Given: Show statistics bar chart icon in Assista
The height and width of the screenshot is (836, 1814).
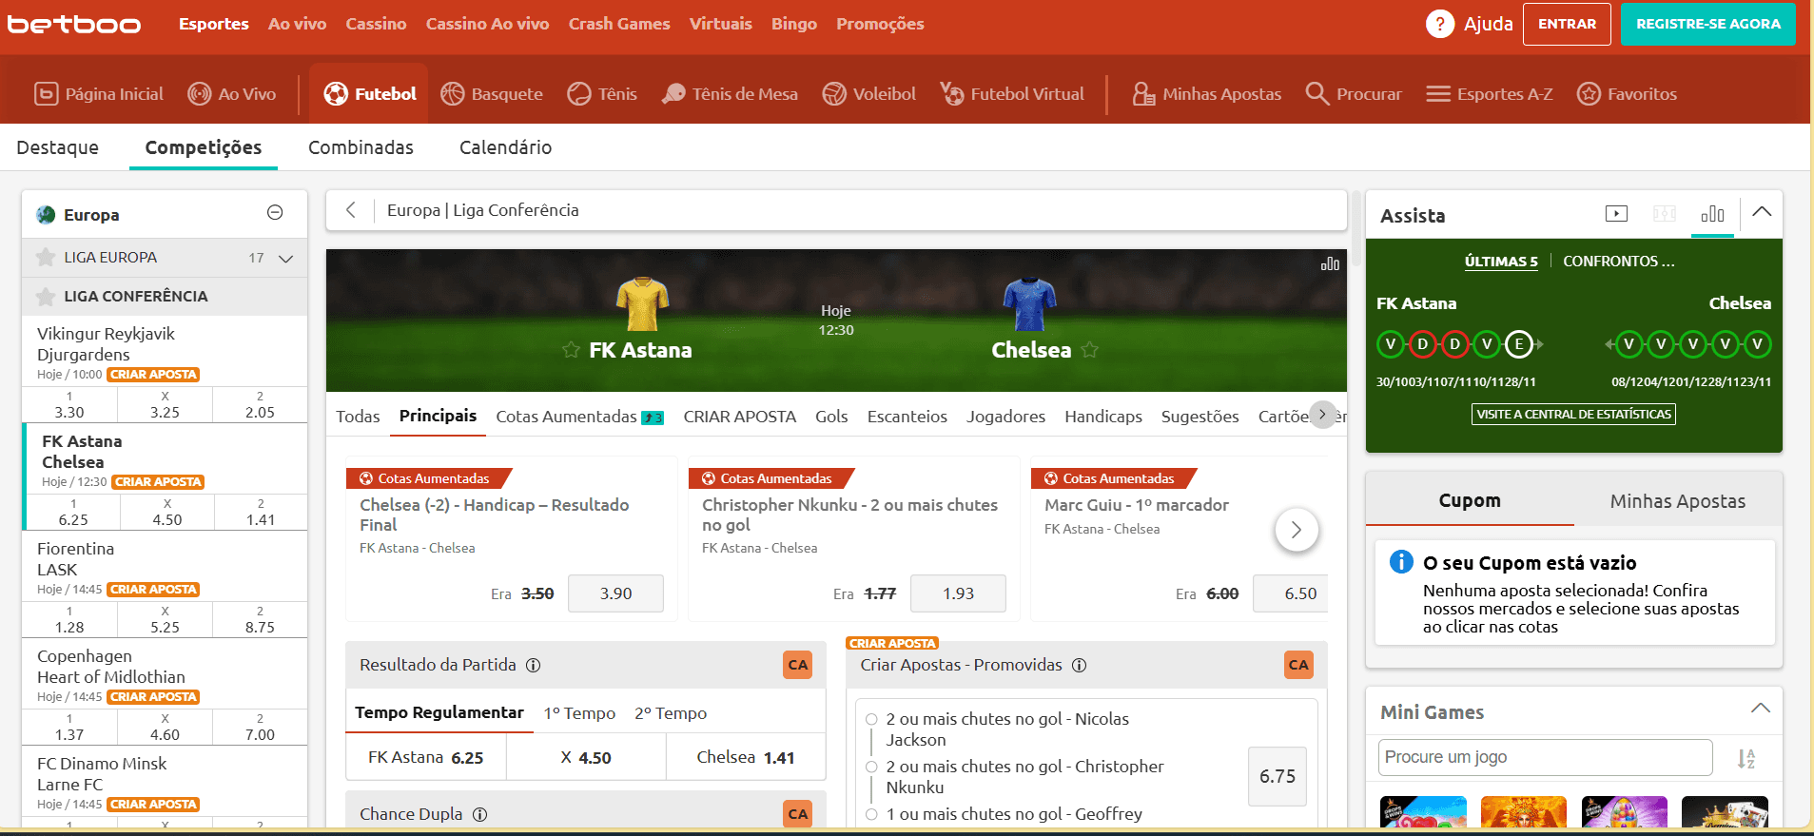Looking at the screenshot, I should point(1712,214).
